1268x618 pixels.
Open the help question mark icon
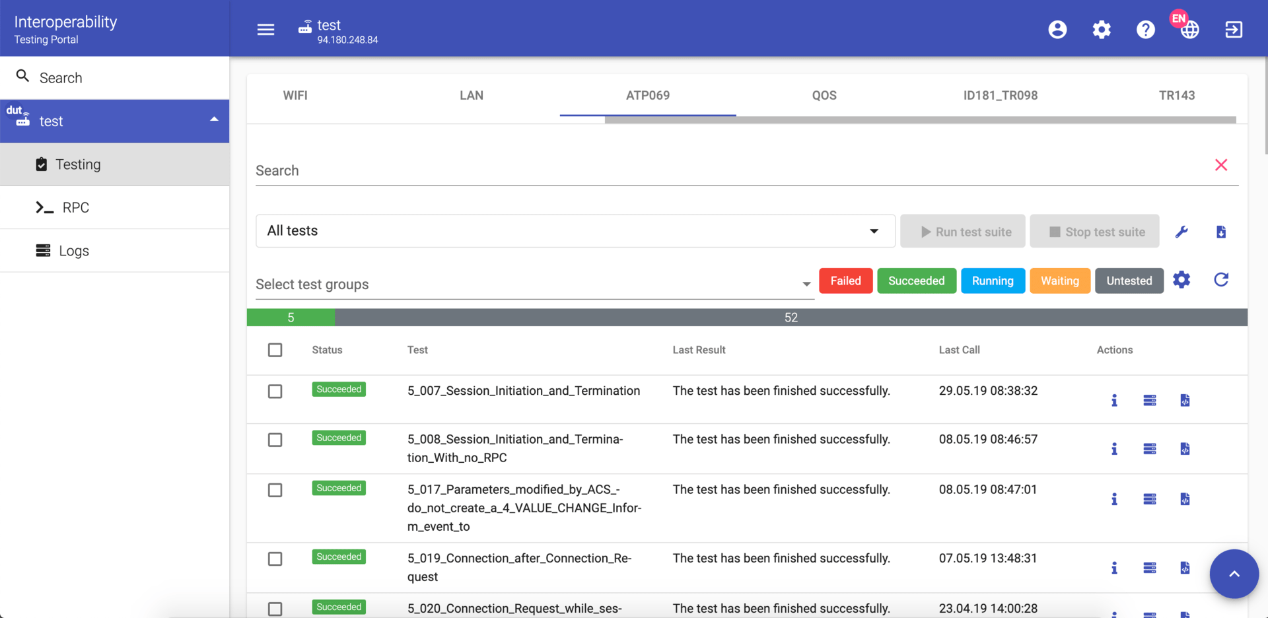(1146, 30)
